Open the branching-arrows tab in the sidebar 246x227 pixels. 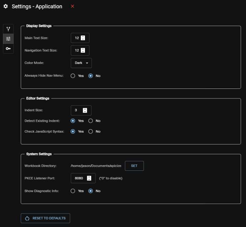point(8,29)
